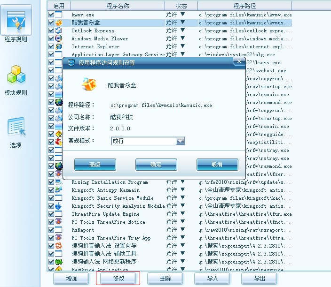331x287 pixels.
Task: Toggle the 搜狗拼音输入法 辅助工具 checkbox
Action: click(51, 254)
